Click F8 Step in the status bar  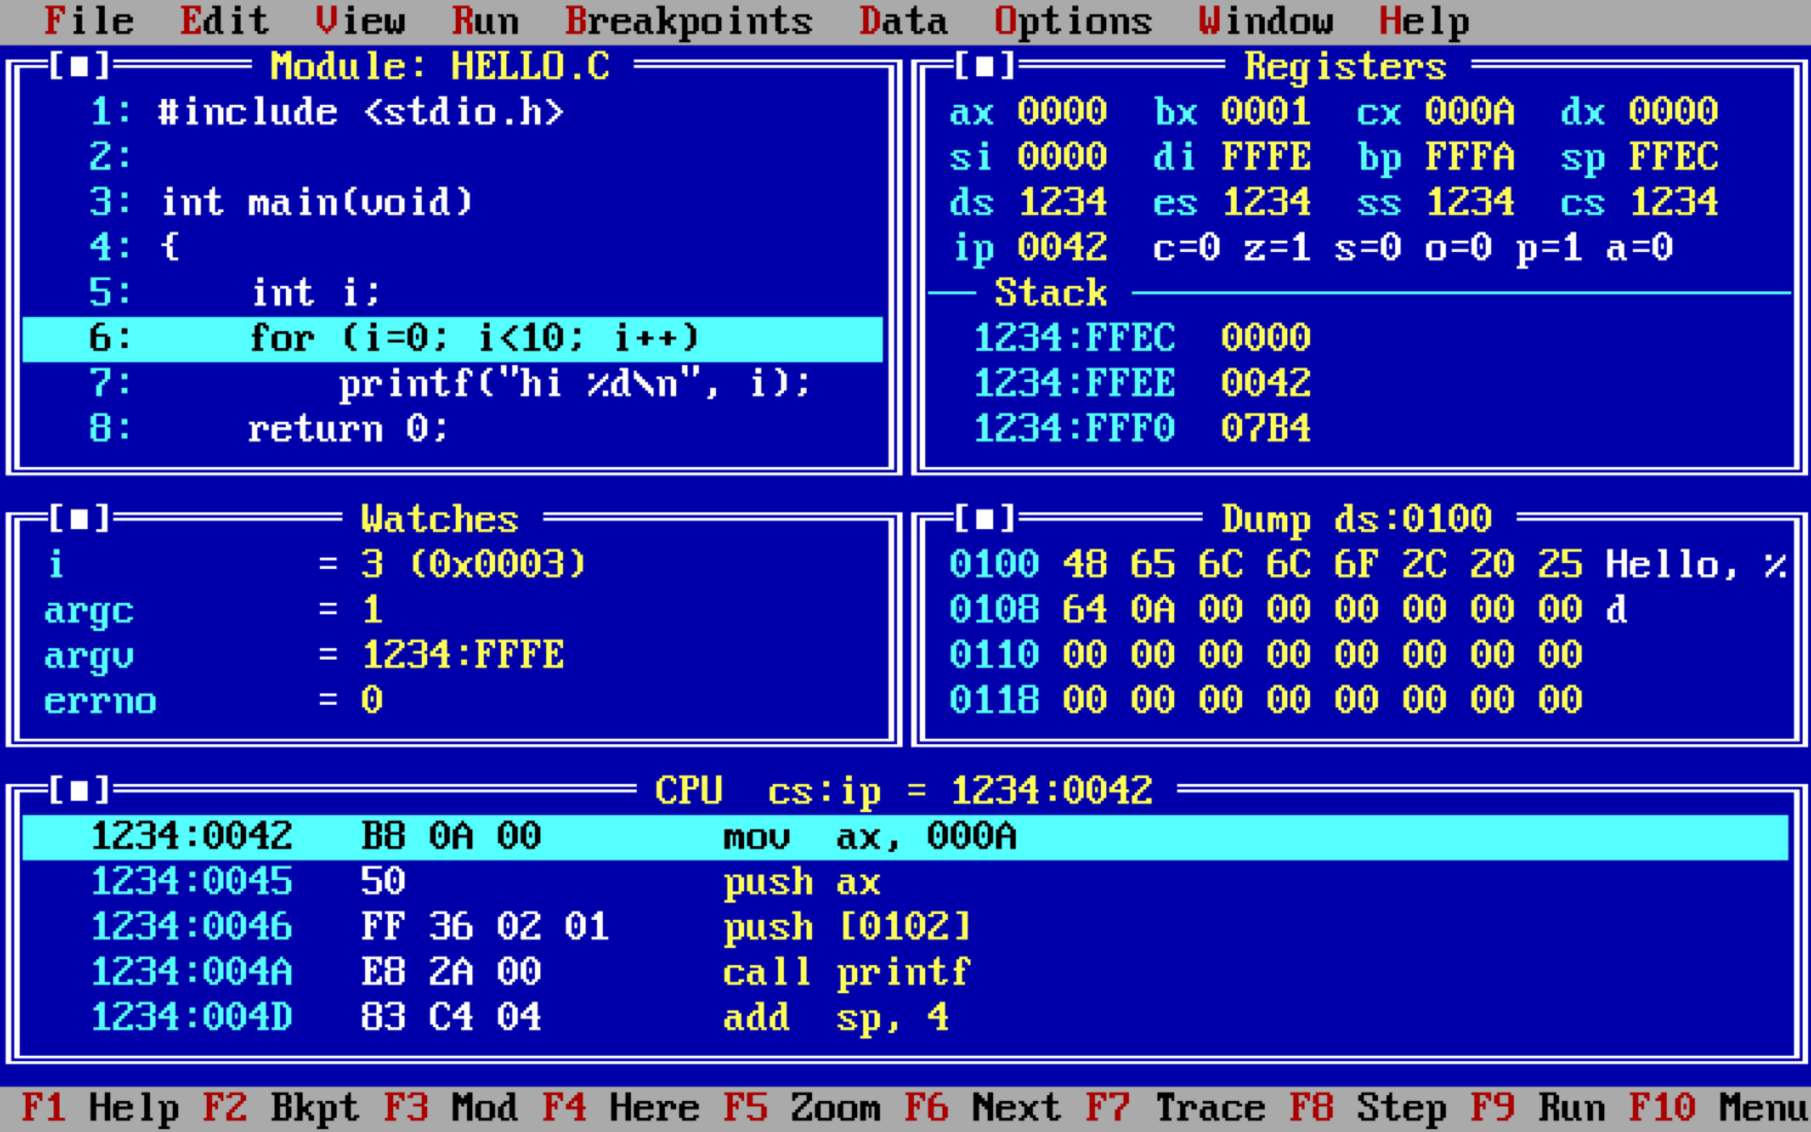(1368, 1109)
